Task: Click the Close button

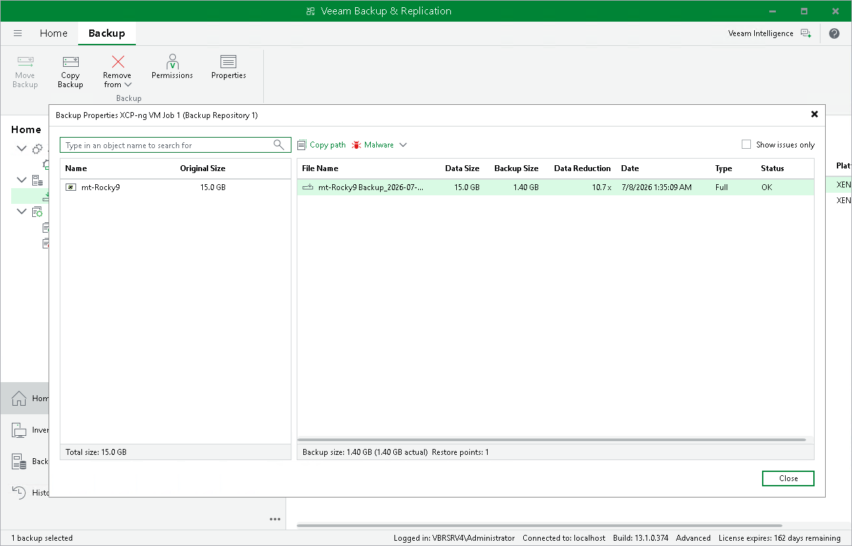Action: pyautogui.click(x=788, y=478)
